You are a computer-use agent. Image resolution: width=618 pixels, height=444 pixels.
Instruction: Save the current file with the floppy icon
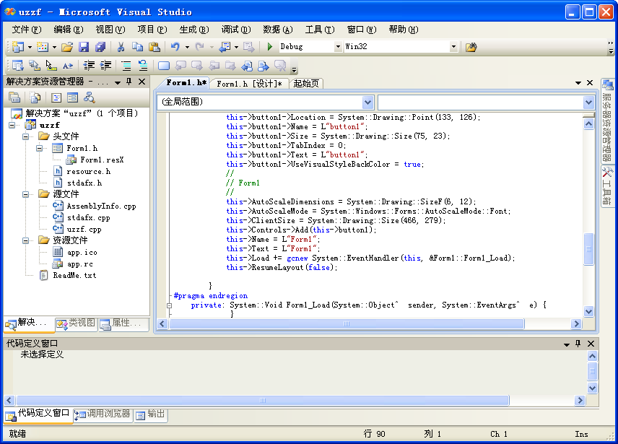(x=84, y=47)
